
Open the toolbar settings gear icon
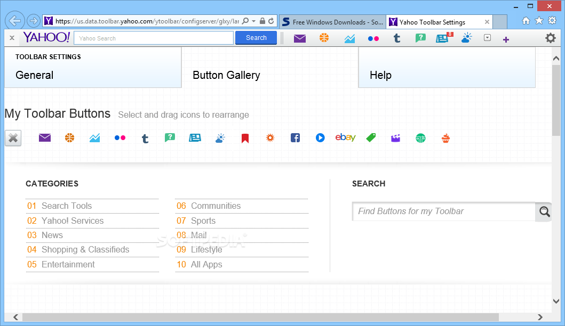(550, 38)
